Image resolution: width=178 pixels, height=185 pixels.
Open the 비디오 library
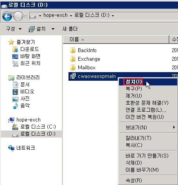27,91
